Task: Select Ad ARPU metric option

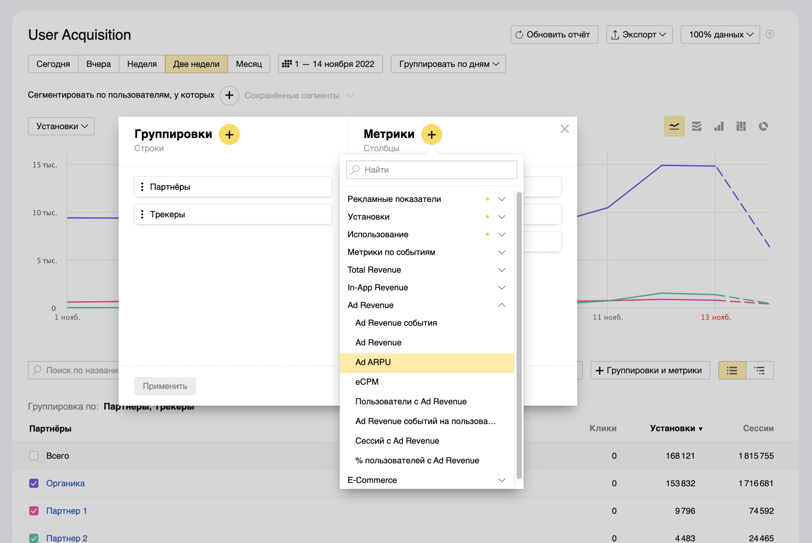Action: pos(373,362)
